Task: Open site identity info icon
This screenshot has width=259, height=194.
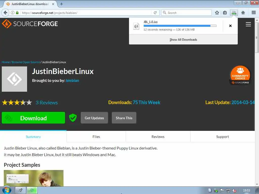Action: pyautogui.click(x=13, y=13)
